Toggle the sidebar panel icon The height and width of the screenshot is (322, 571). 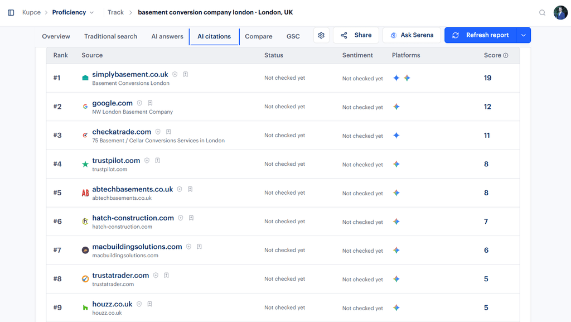[11, 12]
